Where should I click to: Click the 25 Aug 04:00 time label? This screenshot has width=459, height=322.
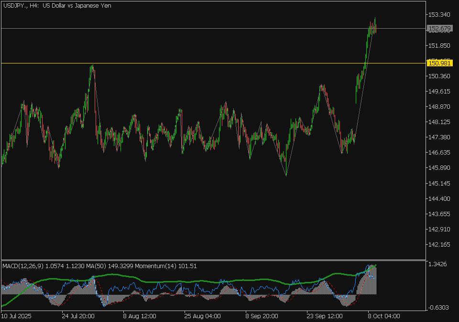(202, 316)
